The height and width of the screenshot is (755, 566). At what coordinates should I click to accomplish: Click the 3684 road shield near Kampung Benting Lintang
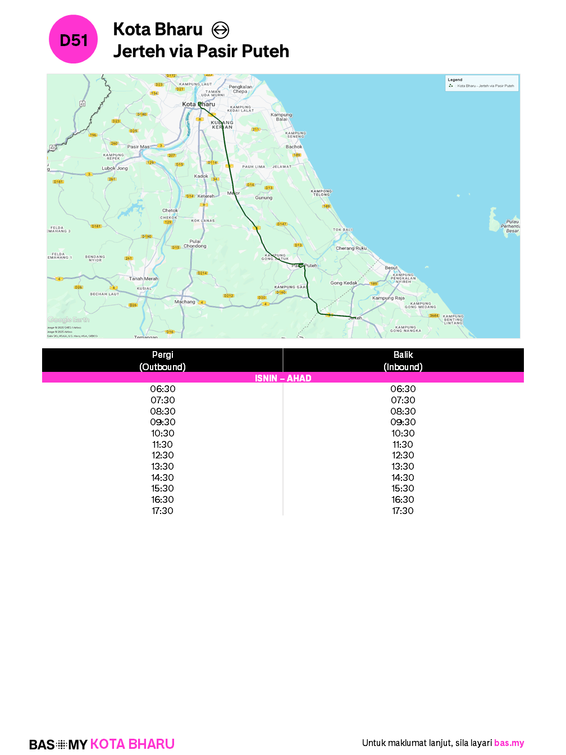coord(434,316)
